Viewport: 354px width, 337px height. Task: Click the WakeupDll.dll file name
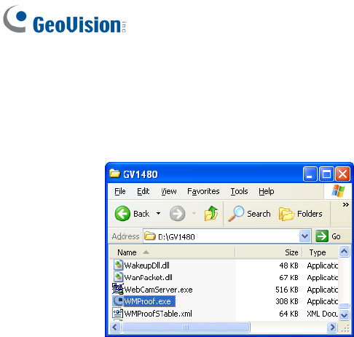coord(146,266)
